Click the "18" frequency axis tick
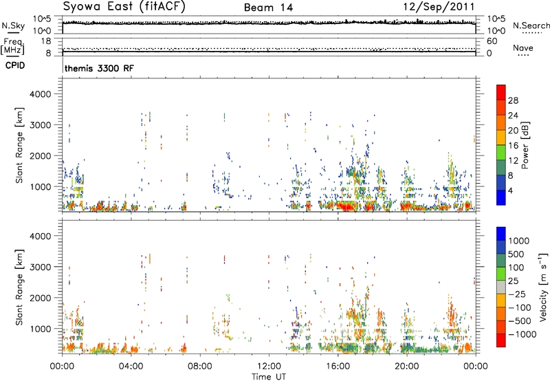The height and width of the screenshot is (381, 550). tap(46, 41)
